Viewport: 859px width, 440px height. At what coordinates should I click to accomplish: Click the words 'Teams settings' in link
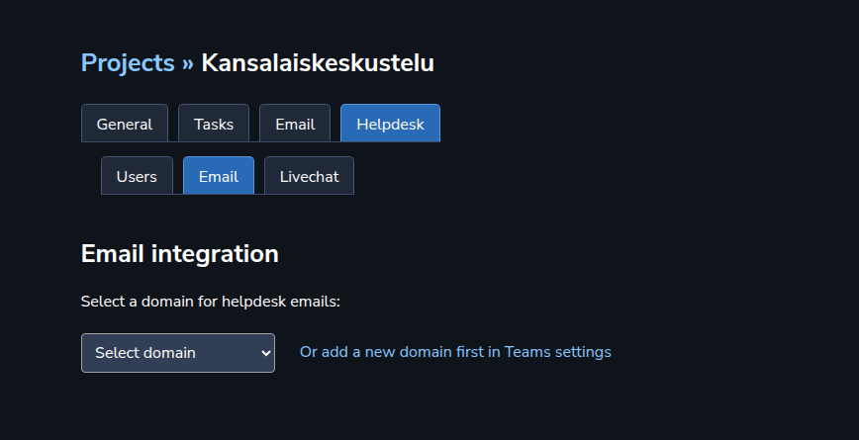click(x=557, y=352)
